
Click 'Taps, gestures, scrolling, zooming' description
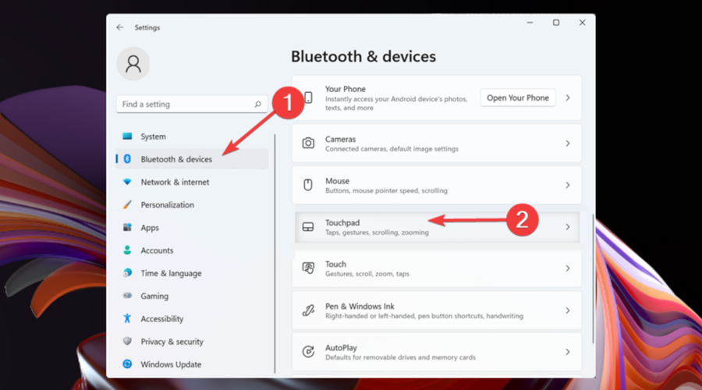[x=377, y=232]
